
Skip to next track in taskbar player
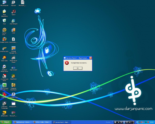[x=127, y=122]
